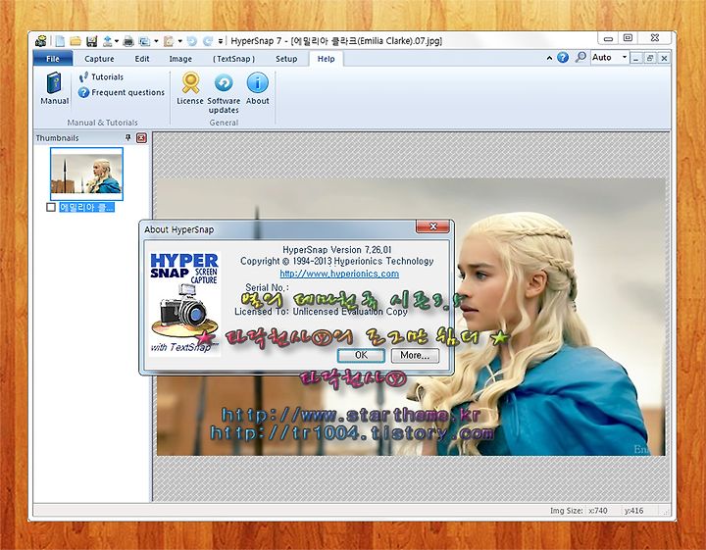Click the Redo arrow icon

[x=208, y=41]
